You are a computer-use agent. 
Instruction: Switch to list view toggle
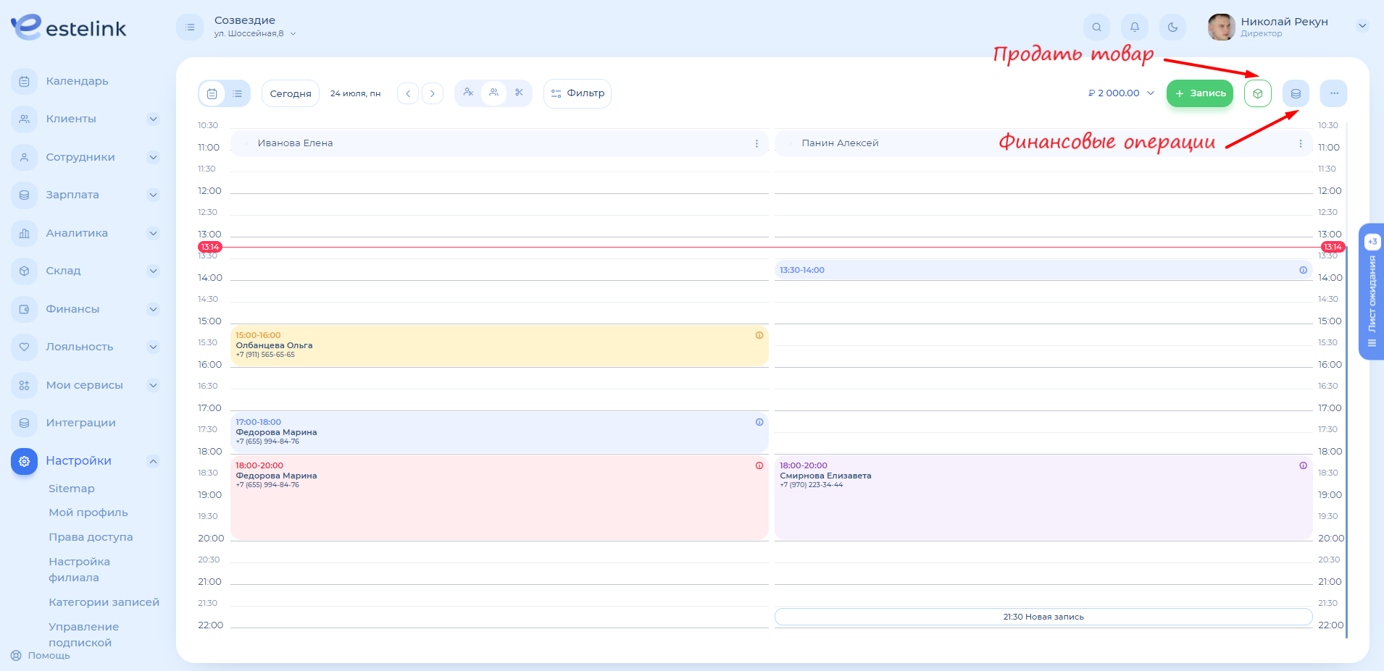click(237, 93)
